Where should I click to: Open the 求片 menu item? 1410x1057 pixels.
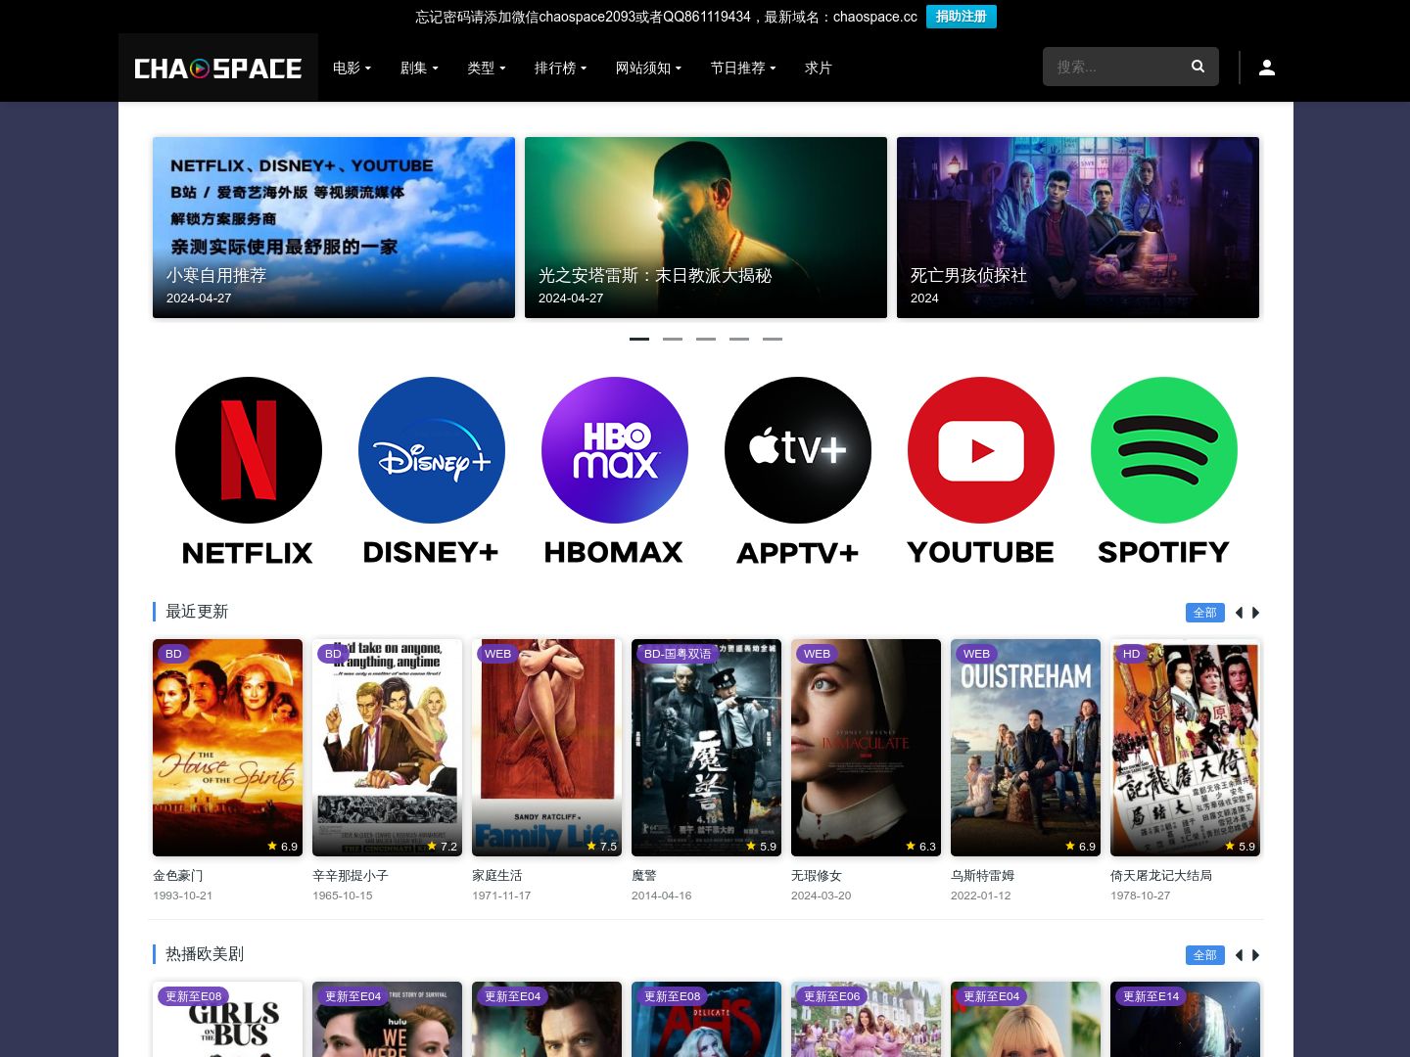tap(819, 68)
